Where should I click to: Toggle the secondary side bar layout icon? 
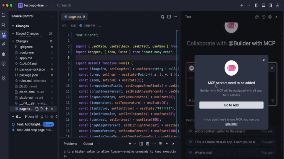point(270,6)
